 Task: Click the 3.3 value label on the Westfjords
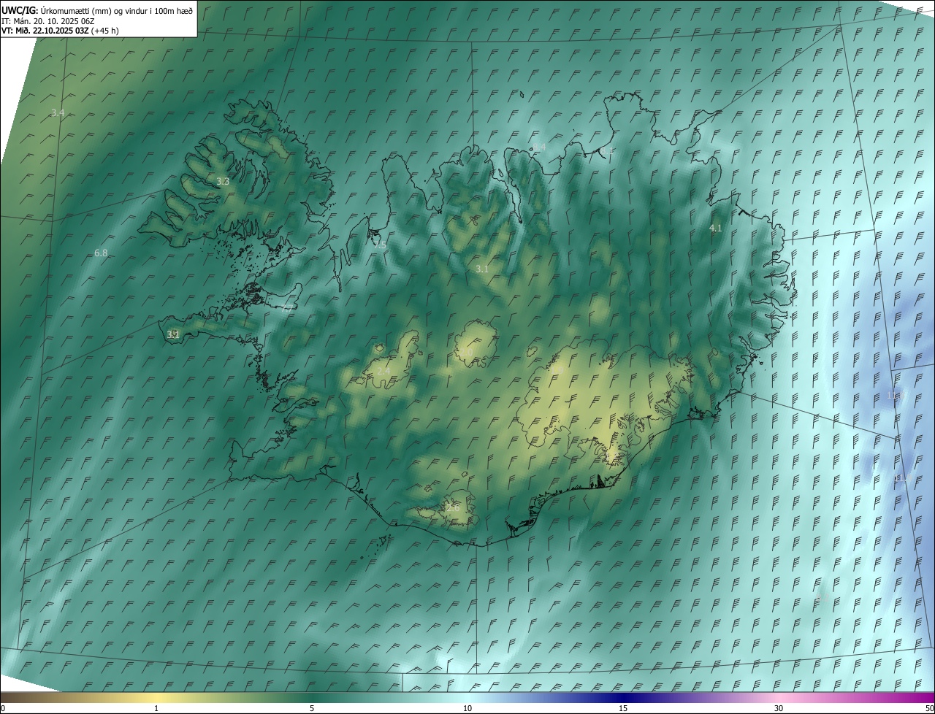tap(223, 181)
